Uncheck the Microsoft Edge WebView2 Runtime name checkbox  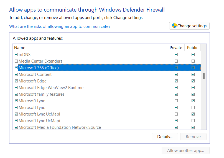[x=16, y=87]
